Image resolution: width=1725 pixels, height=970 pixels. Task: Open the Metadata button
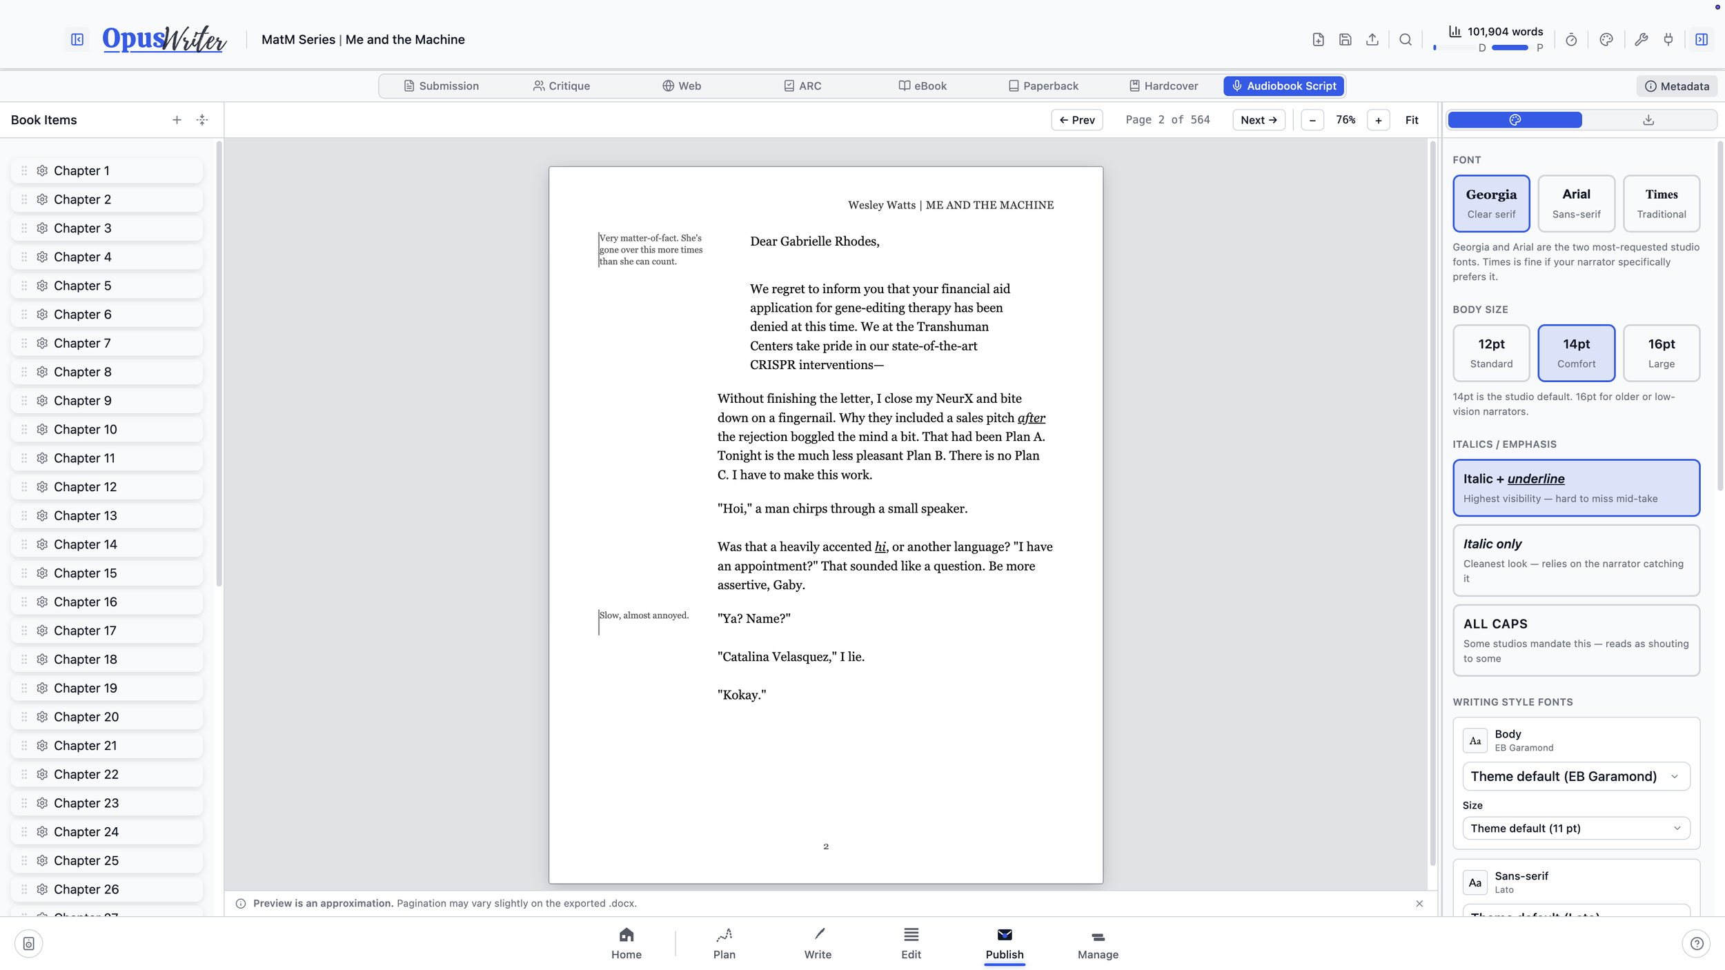coord(1677,86)
